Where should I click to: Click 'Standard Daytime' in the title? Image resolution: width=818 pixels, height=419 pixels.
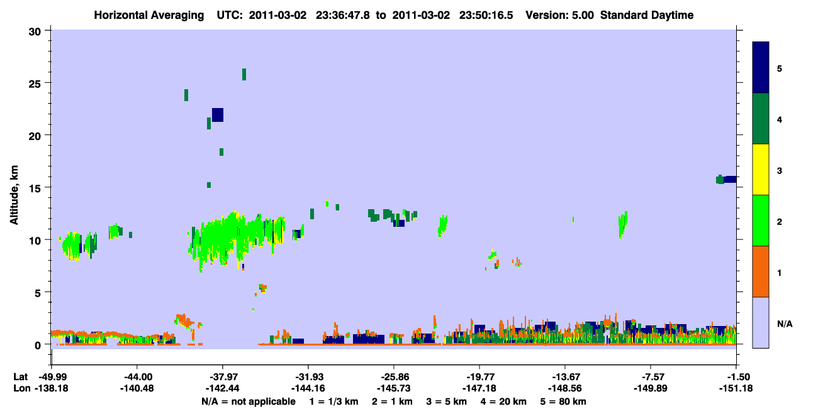(647, 15)
